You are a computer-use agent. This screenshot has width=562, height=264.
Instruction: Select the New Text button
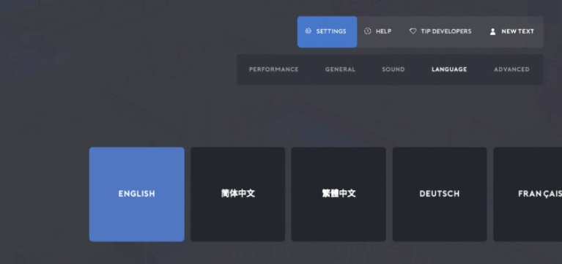(512, 31)
